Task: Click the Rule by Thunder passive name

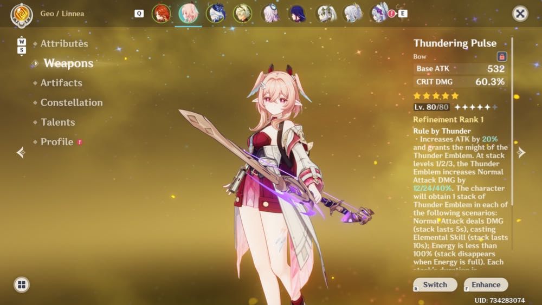Action: 442,131
